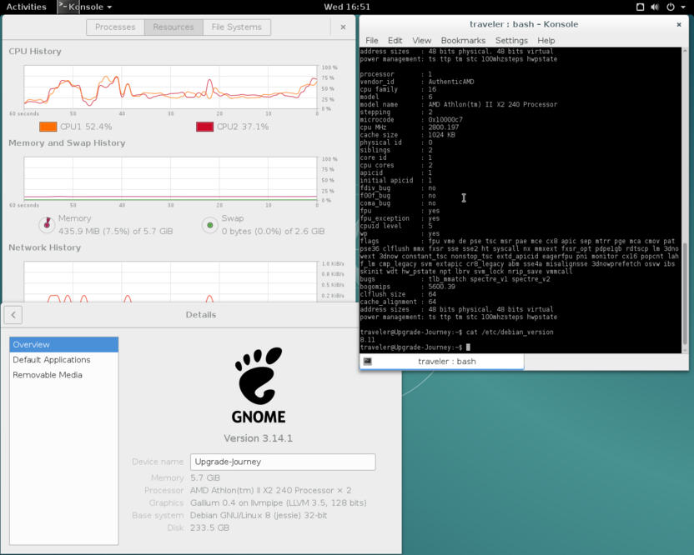
Task: Click the Device name input field
Action: 283,462
